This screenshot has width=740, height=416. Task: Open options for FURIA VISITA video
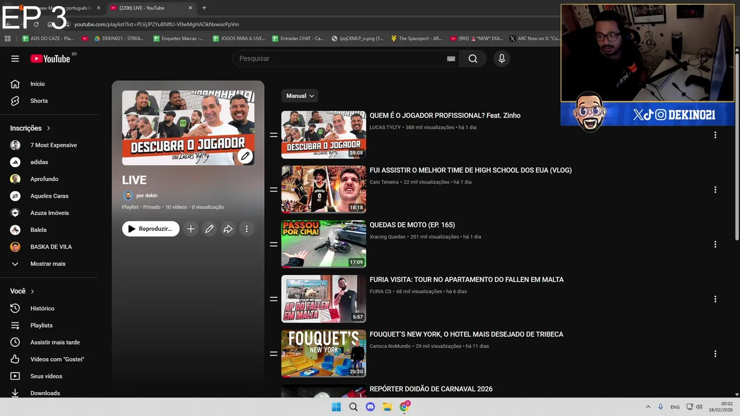pos(715,299)
